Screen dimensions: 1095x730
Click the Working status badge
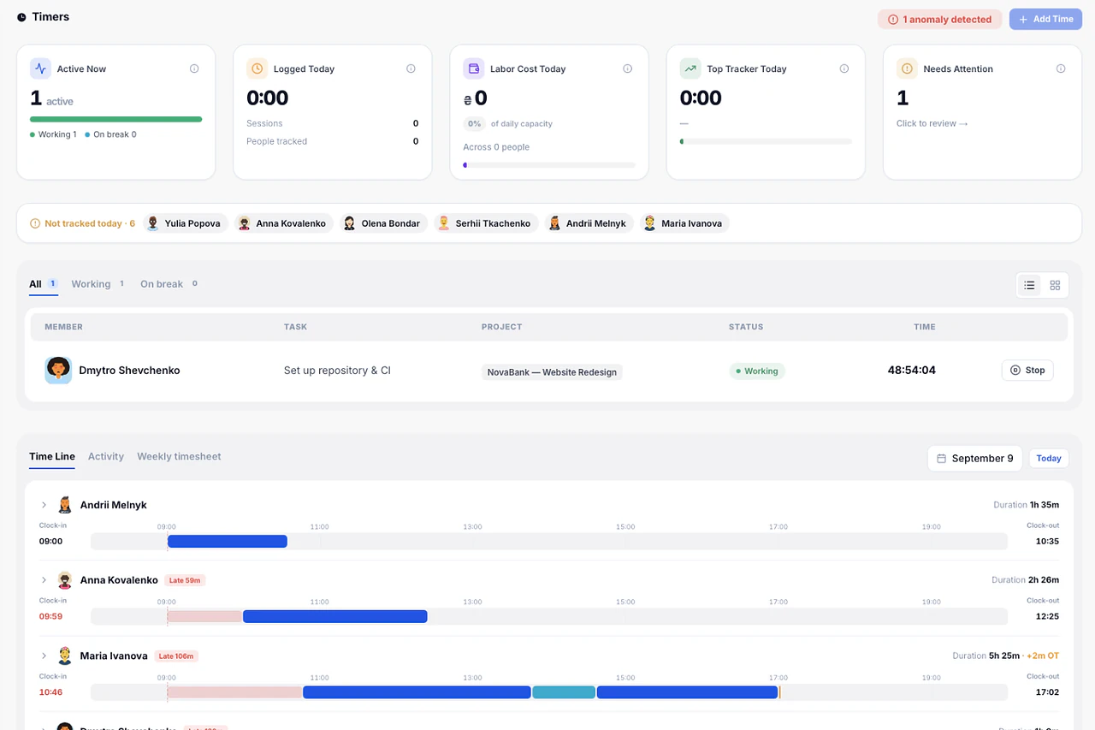coord(757,371)
